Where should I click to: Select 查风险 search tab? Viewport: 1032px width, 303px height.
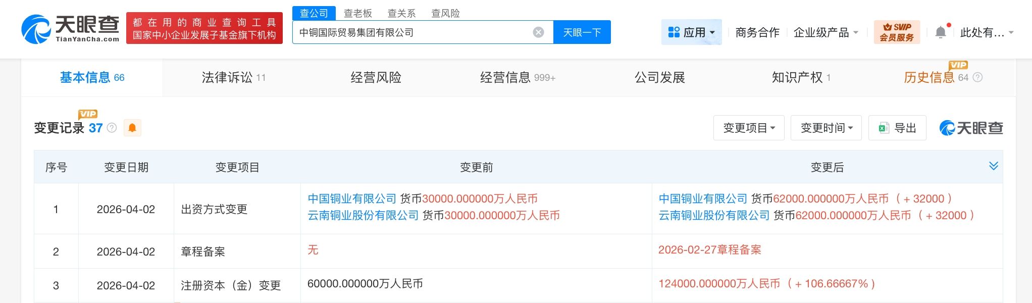445,13
